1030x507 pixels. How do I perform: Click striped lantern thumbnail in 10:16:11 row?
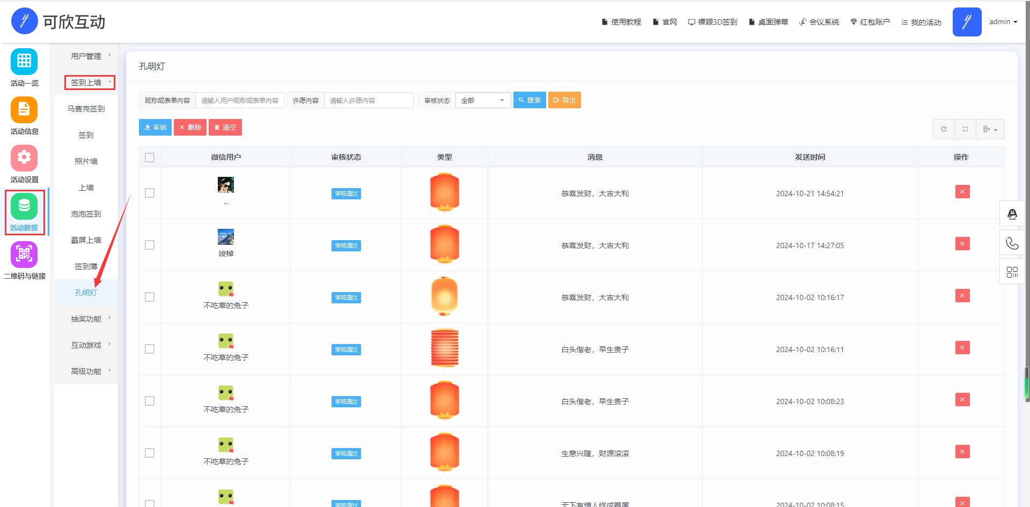point(445,348)
